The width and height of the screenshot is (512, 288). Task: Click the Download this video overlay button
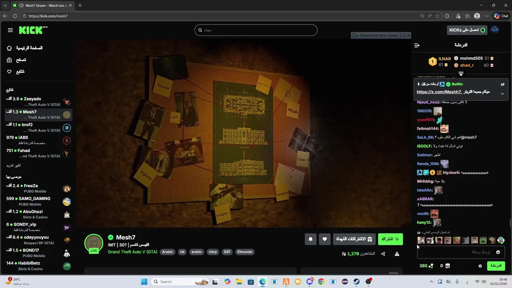click(376, 35)
